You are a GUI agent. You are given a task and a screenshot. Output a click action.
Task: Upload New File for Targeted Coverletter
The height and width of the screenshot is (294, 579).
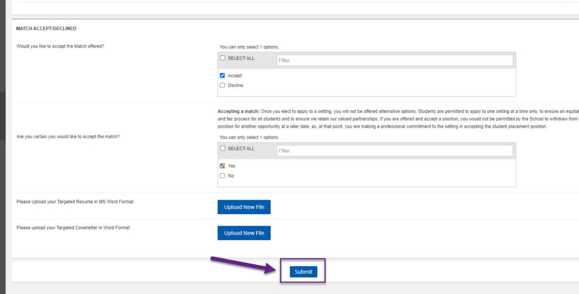point(244,233)
